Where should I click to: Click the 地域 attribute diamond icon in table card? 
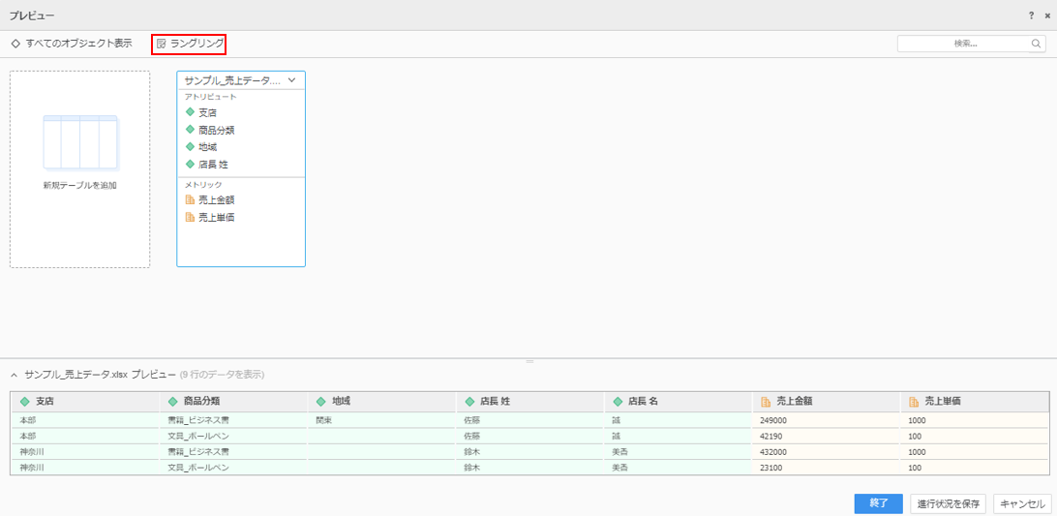(190, 146)
